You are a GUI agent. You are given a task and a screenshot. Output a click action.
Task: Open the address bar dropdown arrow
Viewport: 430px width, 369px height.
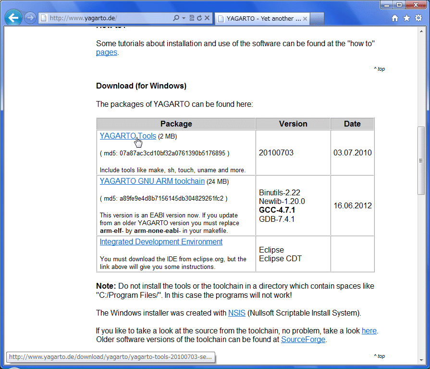point(184,18)
